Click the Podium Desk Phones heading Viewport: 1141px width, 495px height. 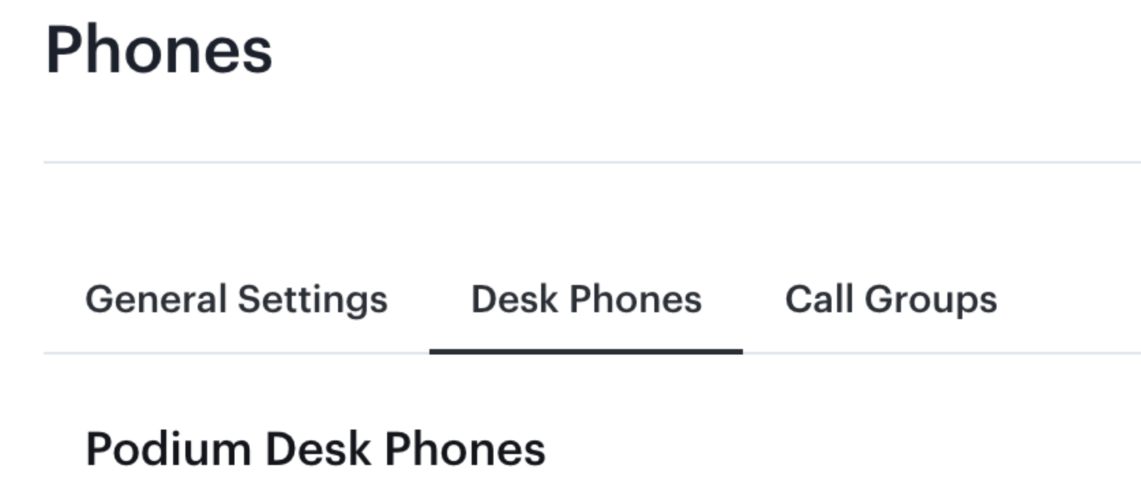pyautogui.click(x=316, y=449)
